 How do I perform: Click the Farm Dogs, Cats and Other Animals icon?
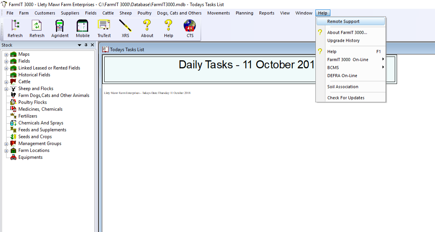click(13, 95)
